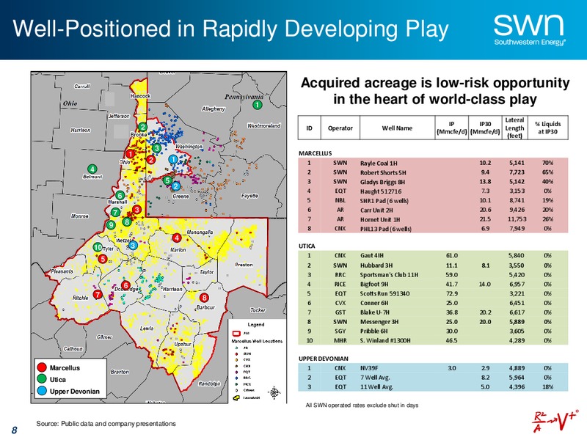Pick green Utica marker 7 on map
This screenshot has height=440, width=587.
115,213
